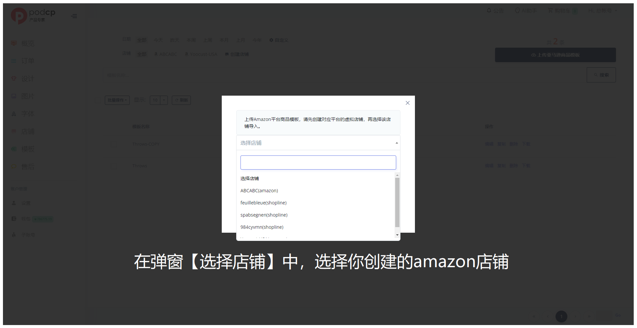637x328 pixels.
Task: Open 设置 settings in sidebar
Action: coord(26,203)
